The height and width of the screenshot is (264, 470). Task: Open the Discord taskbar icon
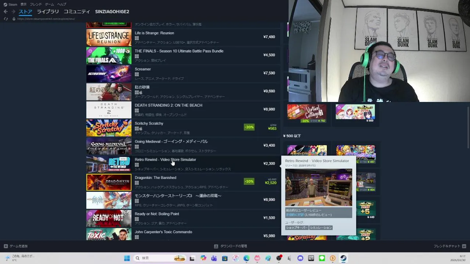click(300, 258)
